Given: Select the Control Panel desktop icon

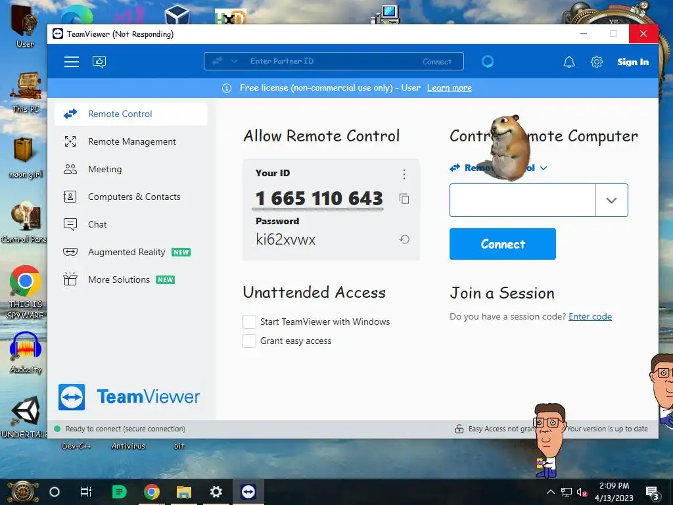Looking at the screenshot, I should point(24,224).
